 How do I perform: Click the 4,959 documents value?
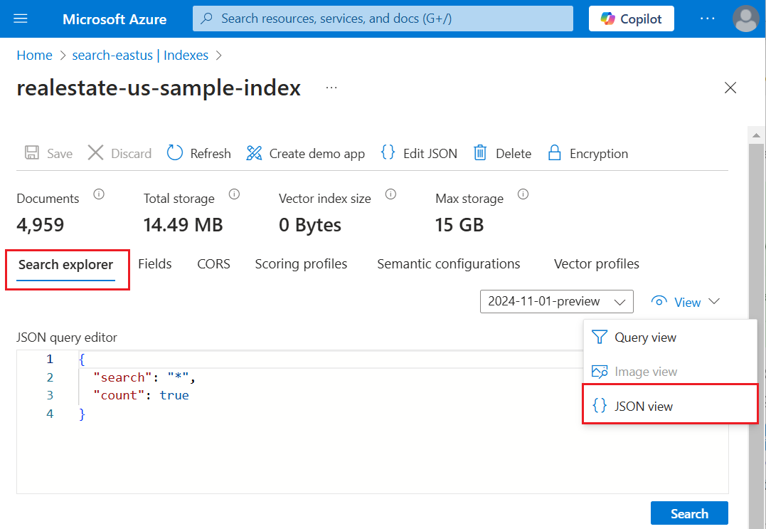[x=41, y=225]
